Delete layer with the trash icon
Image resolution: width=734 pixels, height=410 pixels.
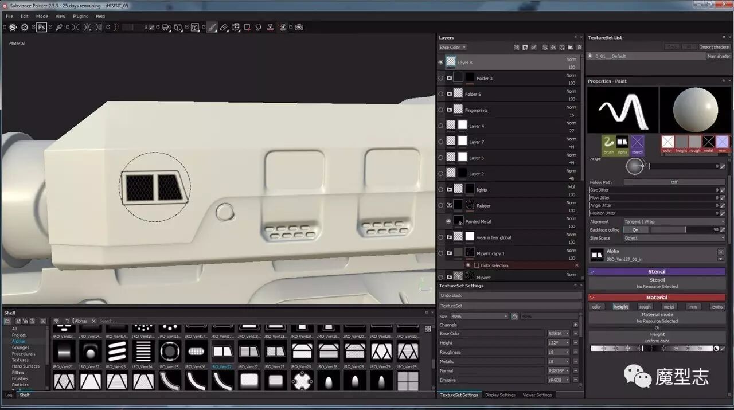click(x=579, y=48)
